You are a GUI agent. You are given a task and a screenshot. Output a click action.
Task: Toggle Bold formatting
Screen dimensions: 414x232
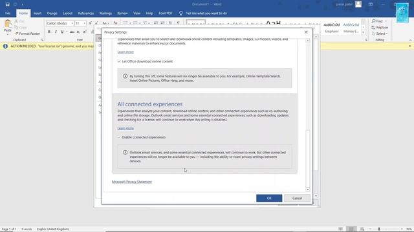(x=49, y=32)
